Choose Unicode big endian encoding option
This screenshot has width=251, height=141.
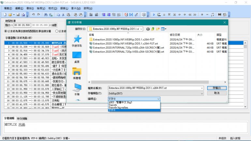(134, 107)
